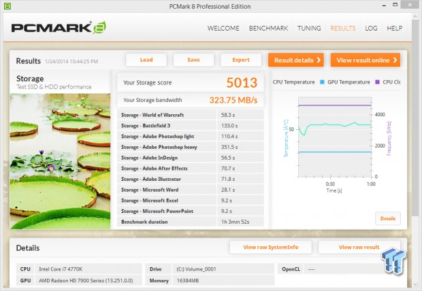This screenshot has width=422, height=291.
Task: Minimize the PCMark 8 window
Action: point(384,5)
